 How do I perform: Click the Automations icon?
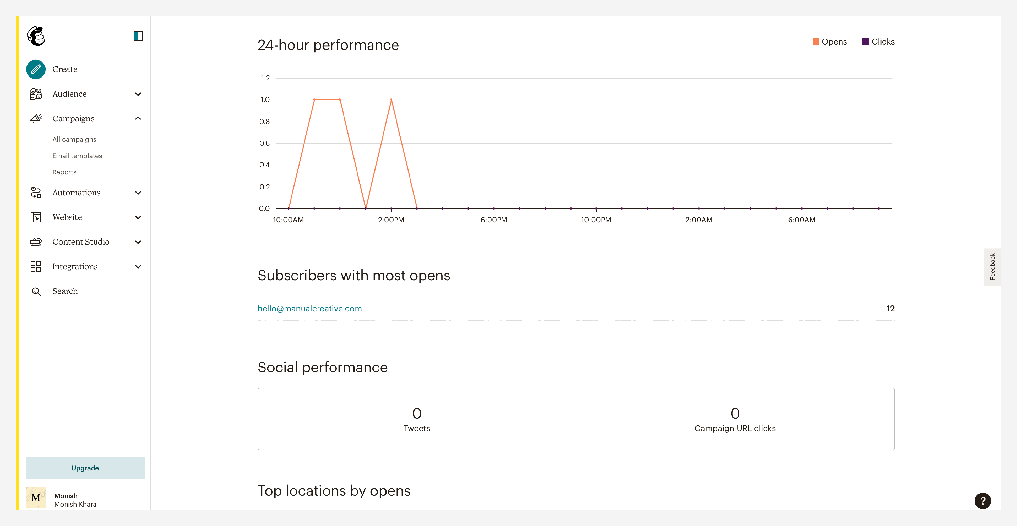(36, 193)
